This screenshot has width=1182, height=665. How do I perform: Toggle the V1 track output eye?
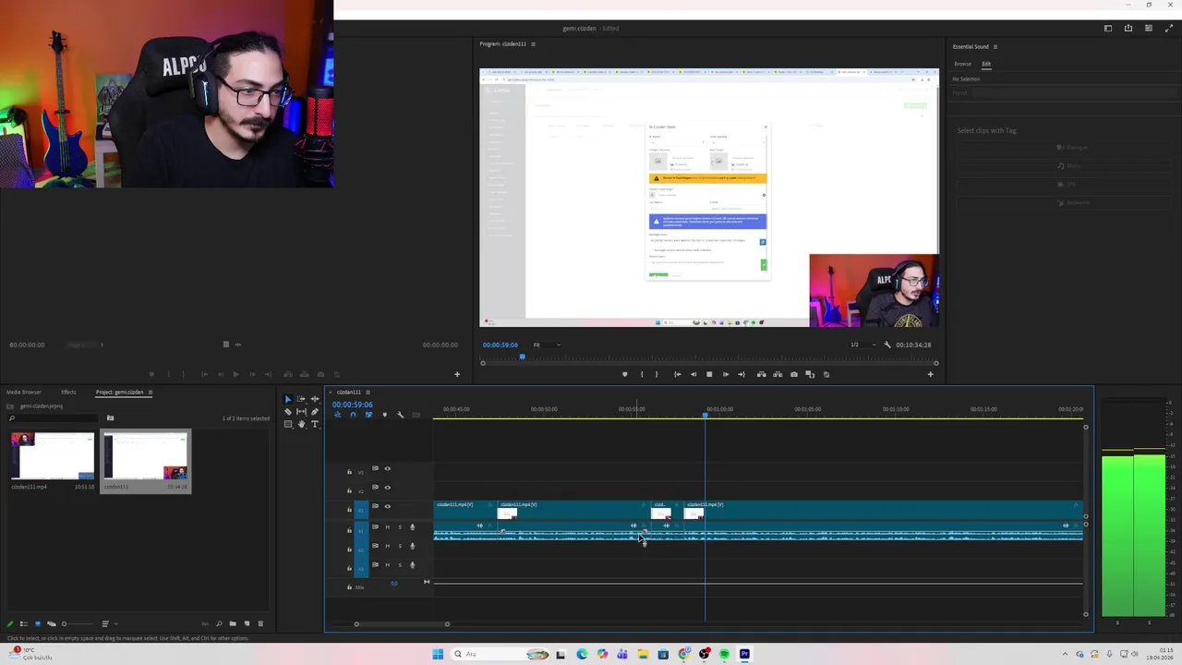[387, 506]
